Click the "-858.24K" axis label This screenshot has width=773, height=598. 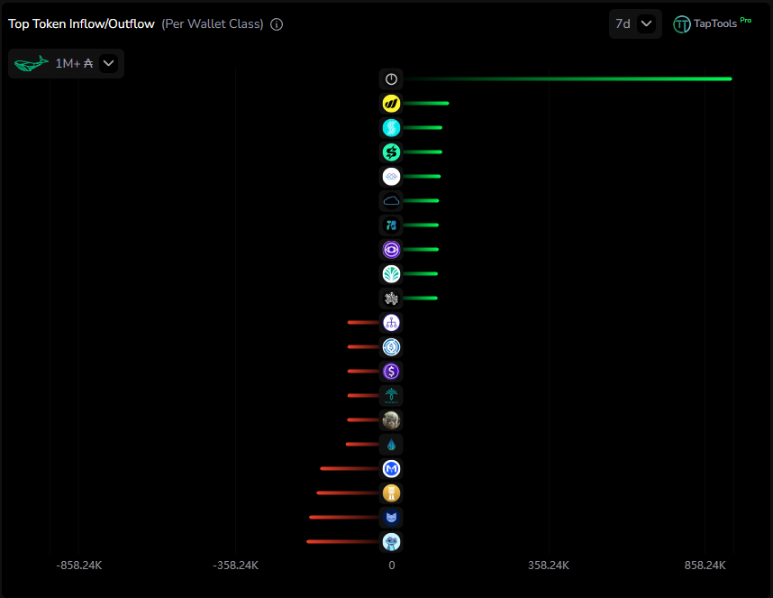click(x=79, y=566)
